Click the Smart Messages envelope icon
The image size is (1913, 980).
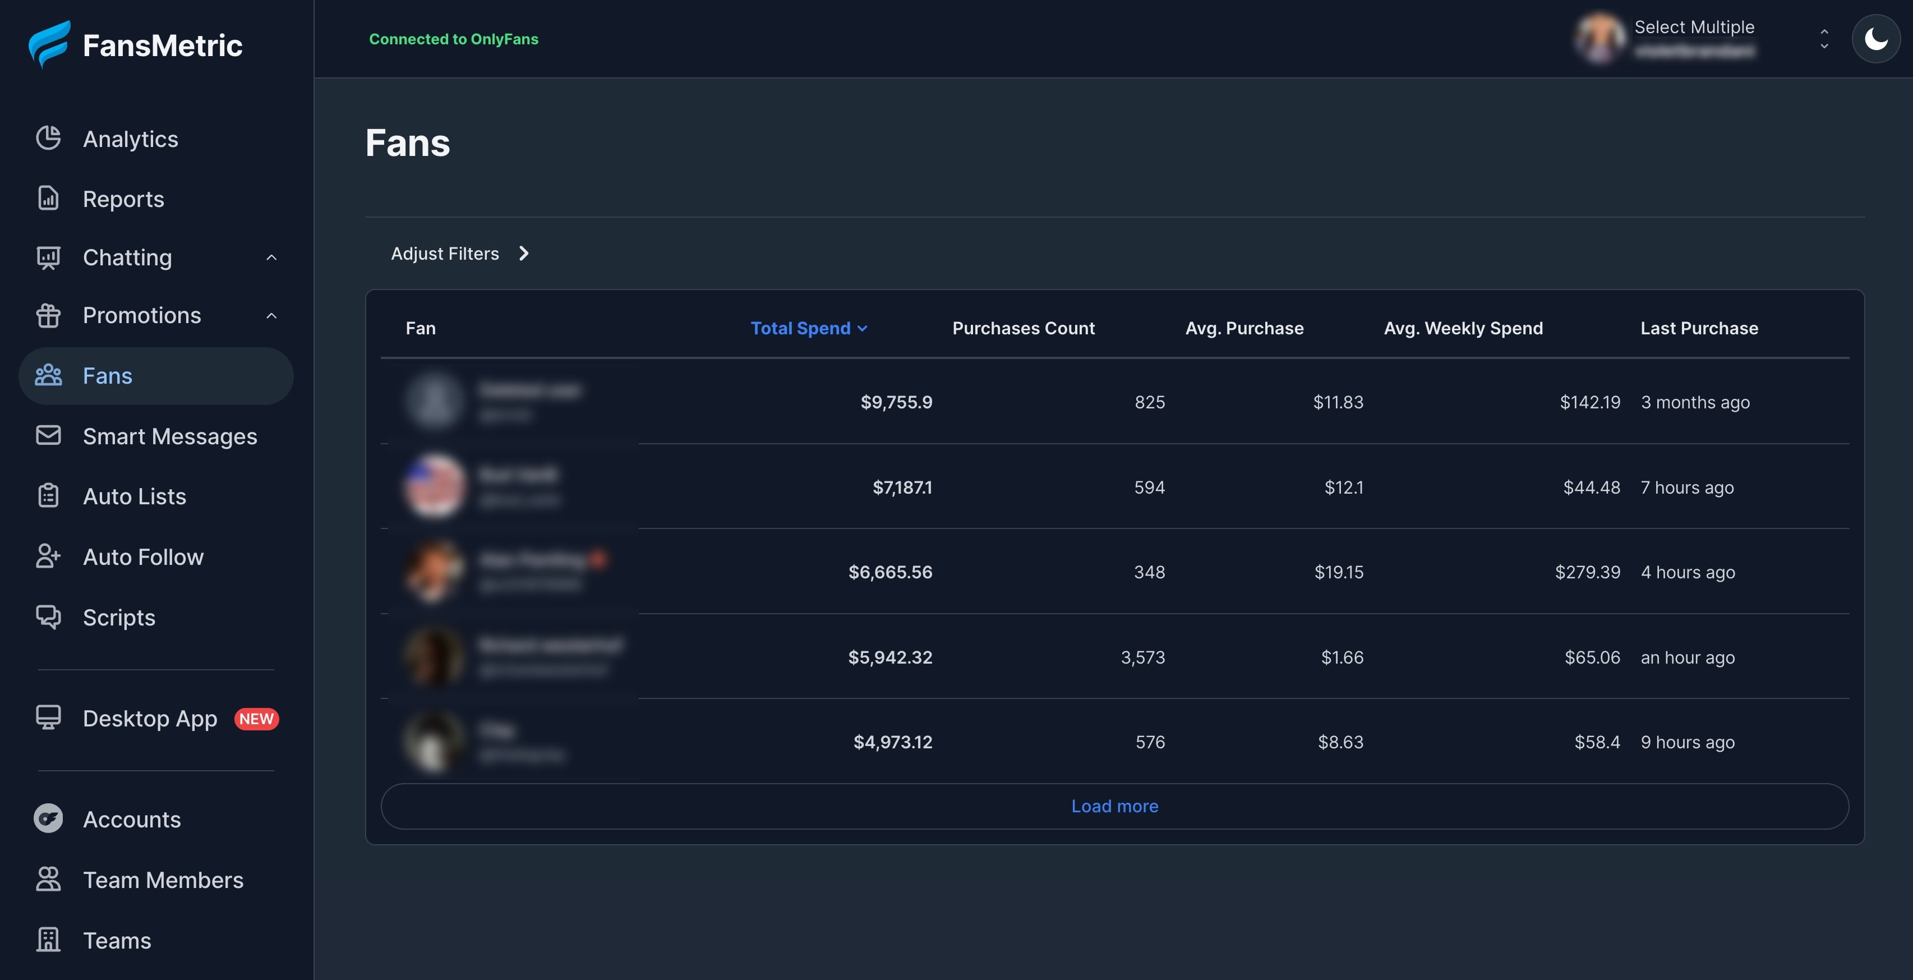(x=48, y=435)
